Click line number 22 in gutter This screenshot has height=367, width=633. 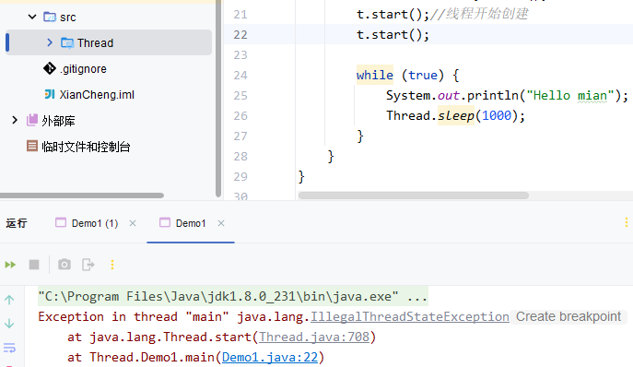tap(240, 35)
